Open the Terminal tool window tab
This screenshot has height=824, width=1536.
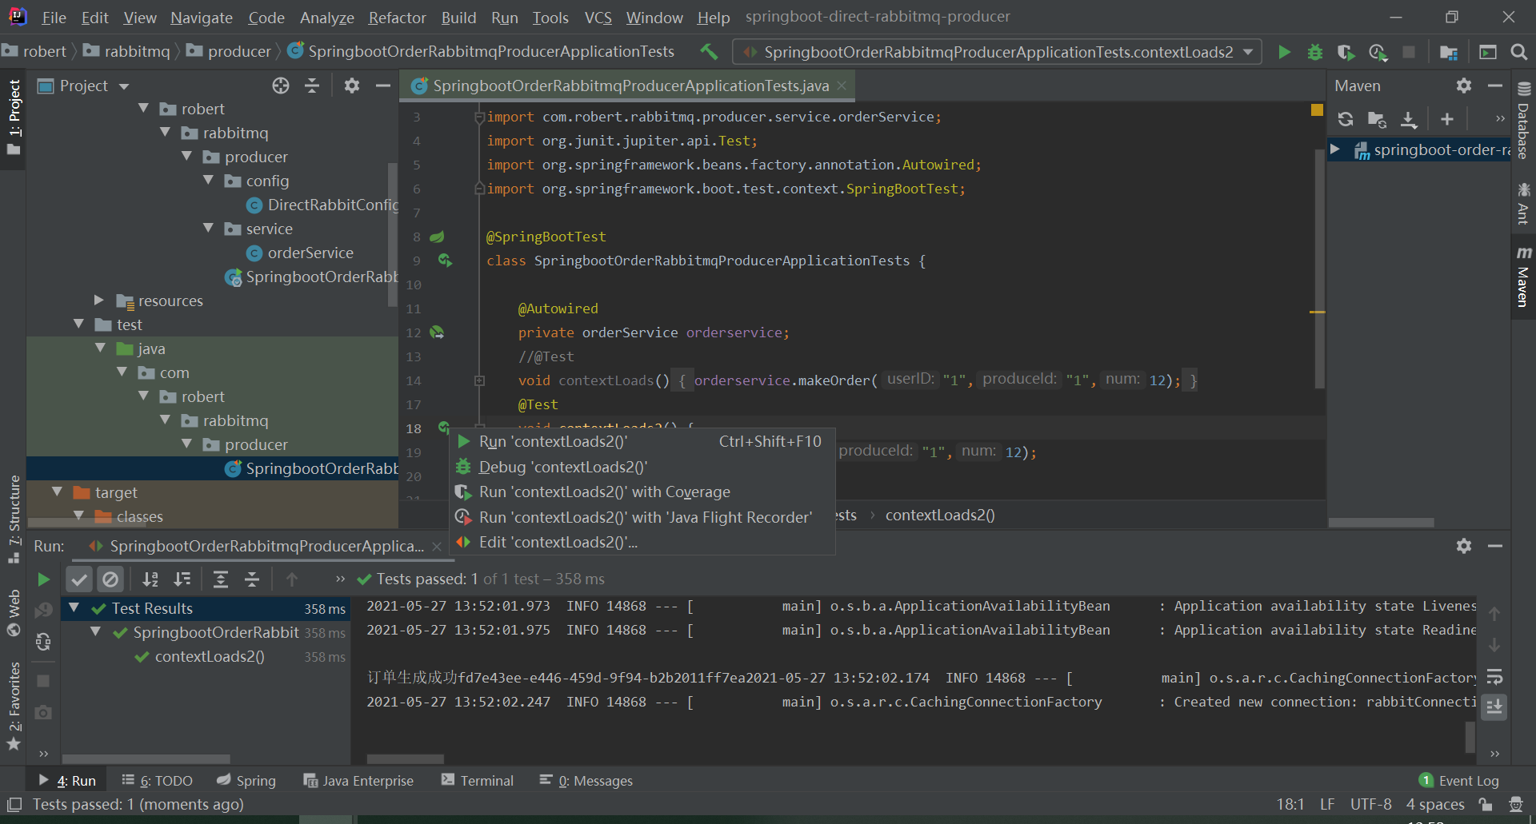coord(478,781)
